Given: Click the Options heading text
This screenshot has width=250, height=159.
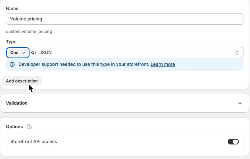Looking at the screenshot, I should 15,127.
